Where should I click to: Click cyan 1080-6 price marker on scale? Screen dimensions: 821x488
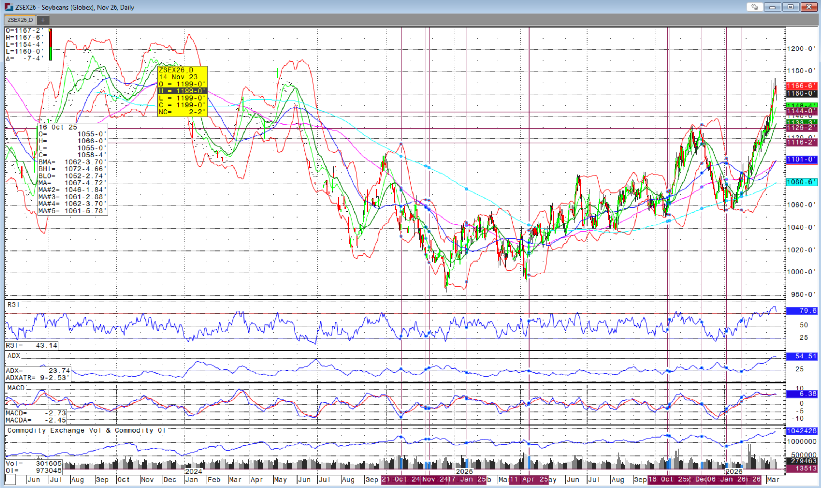[801, 182]
